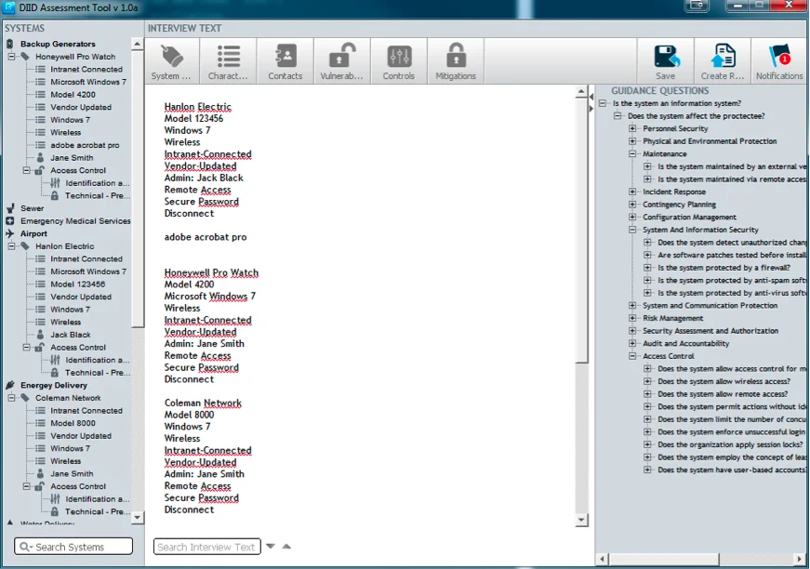This screenshot has height=569, width=810.
Task: Select the Vulnerabilities toolbar icon
Action: [341, 59]
